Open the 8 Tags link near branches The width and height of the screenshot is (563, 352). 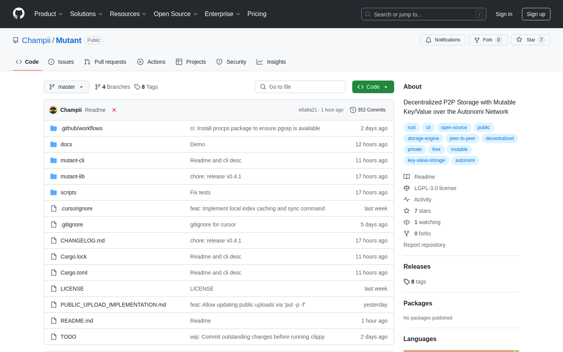[146, 87]
